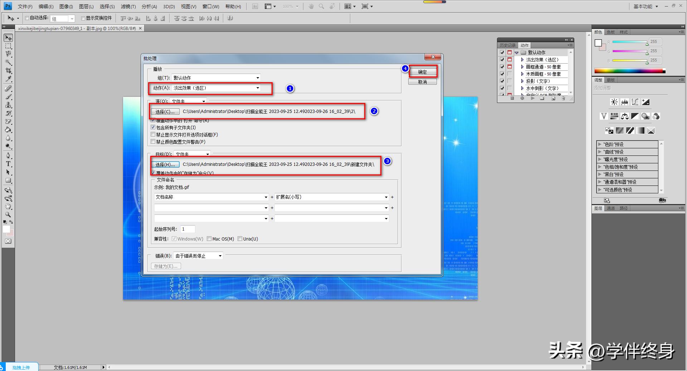Click the Play action button in Actions panel
The height and width of the screenshot is (371, 687).
pyautogui.click(x=532, y=98)
